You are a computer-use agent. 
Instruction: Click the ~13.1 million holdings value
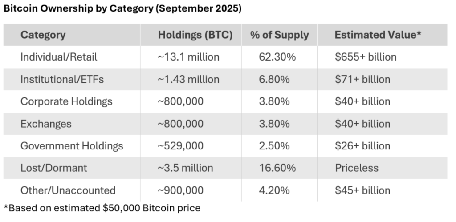[188, 57]
